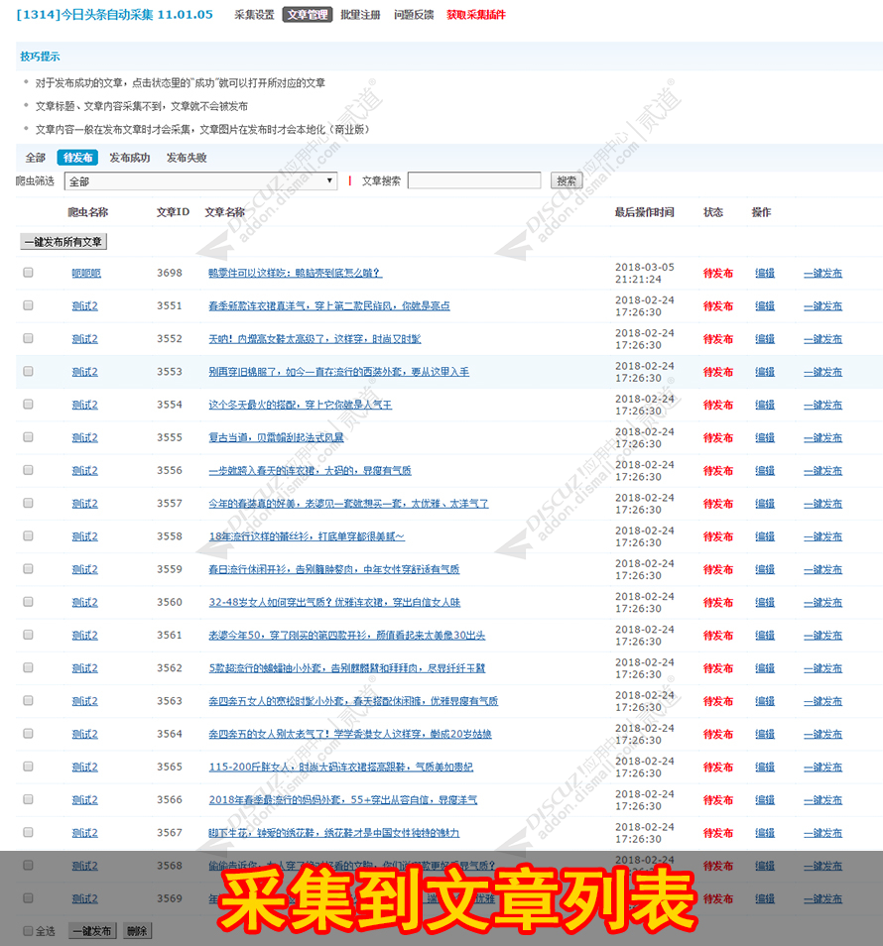Screen dimensions: 883x946
Task: Click the bottom 一键发布 button
Action: tap(92, 931)
